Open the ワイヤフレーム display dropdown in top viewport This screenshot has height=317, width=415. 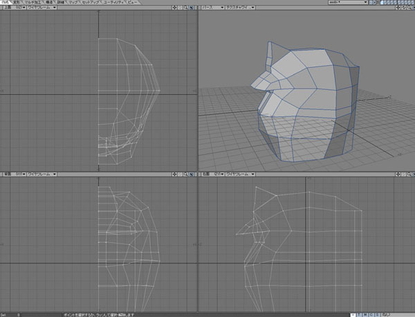pos(40,8)
